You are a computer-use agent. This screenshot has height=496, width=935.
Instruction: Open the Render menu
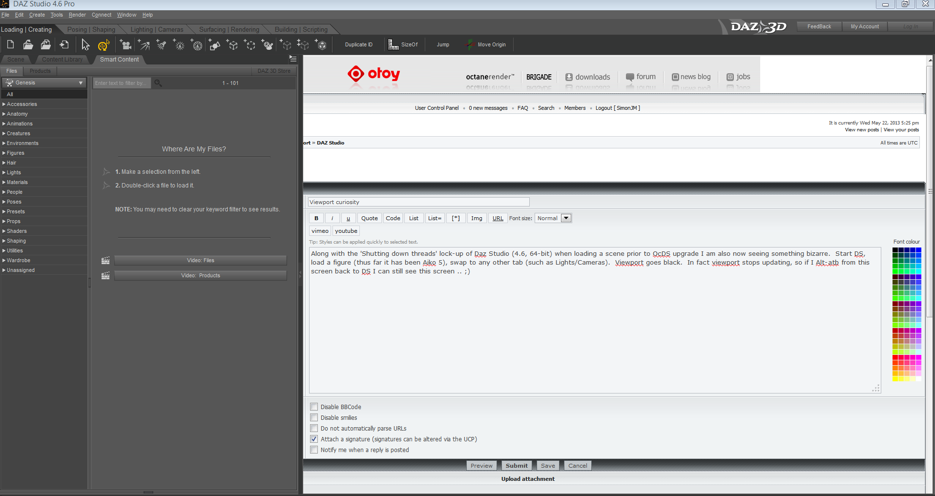77,15
